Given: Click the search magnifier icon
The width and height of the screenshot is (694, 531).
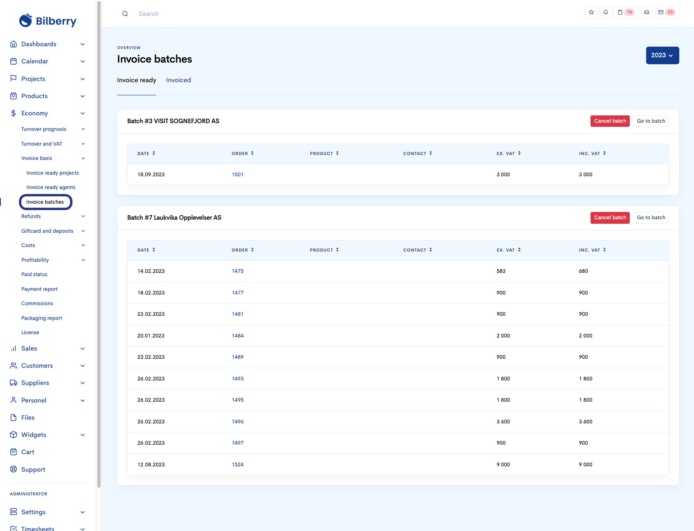Looking at the screenshot, I should tap(125, 14).
